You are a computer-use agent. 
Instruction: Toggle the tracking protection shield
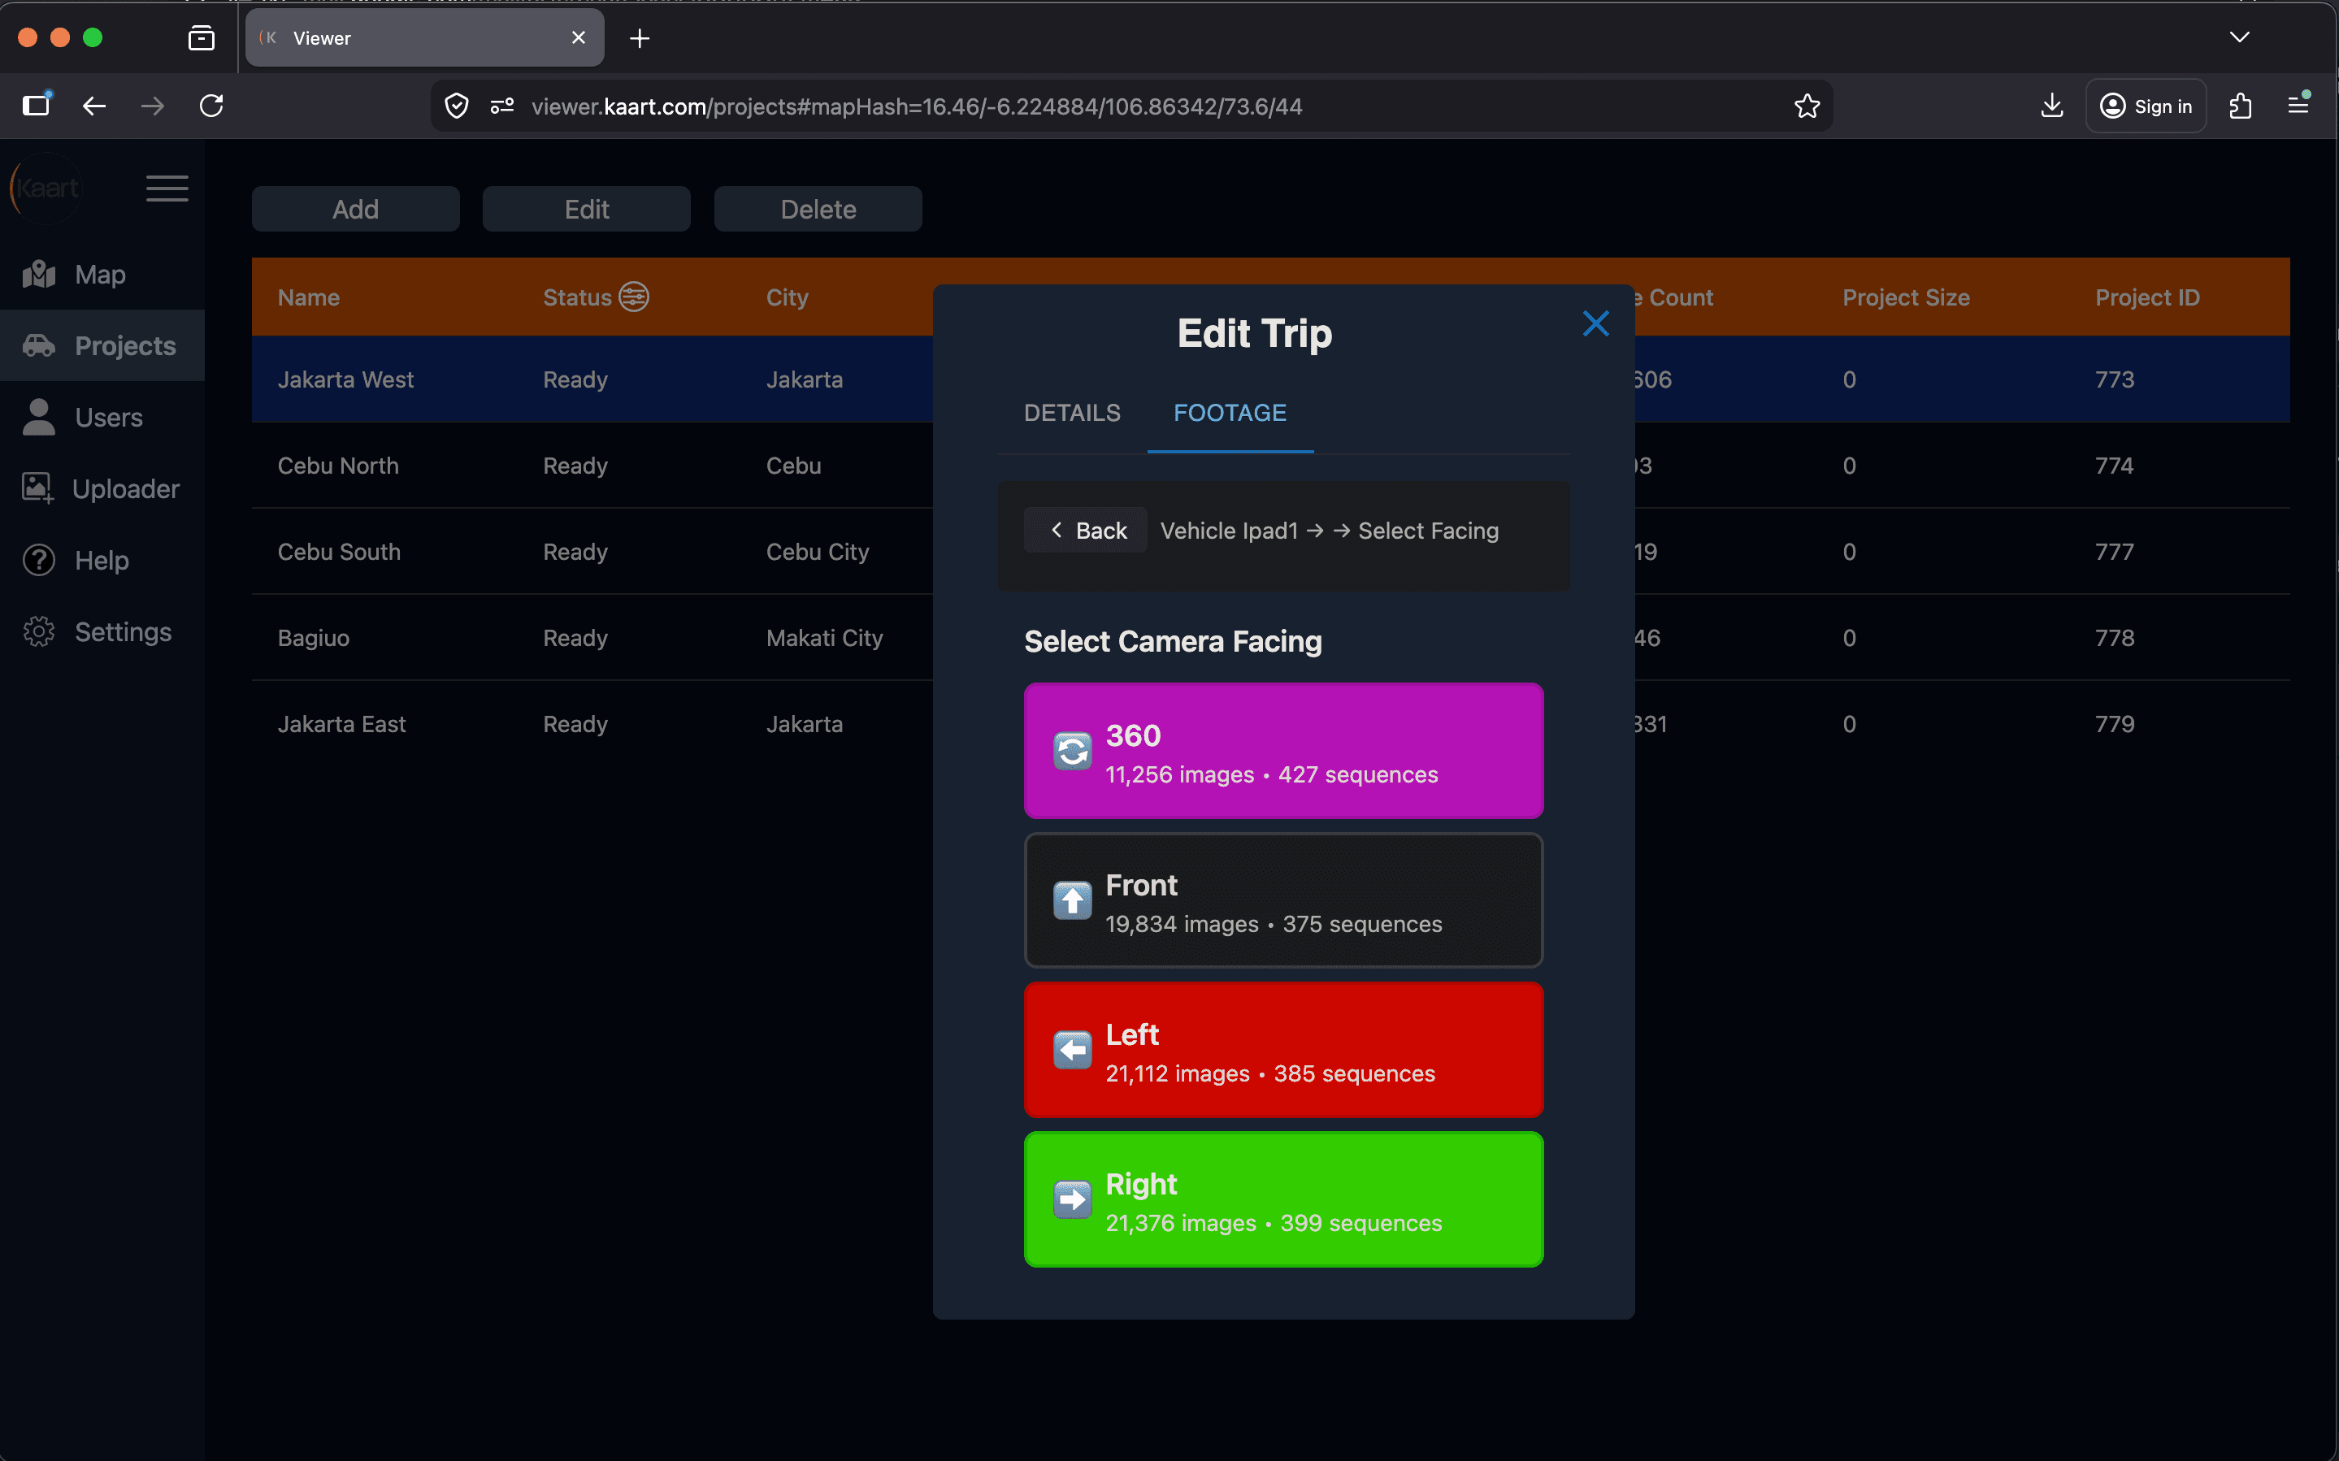456,106
